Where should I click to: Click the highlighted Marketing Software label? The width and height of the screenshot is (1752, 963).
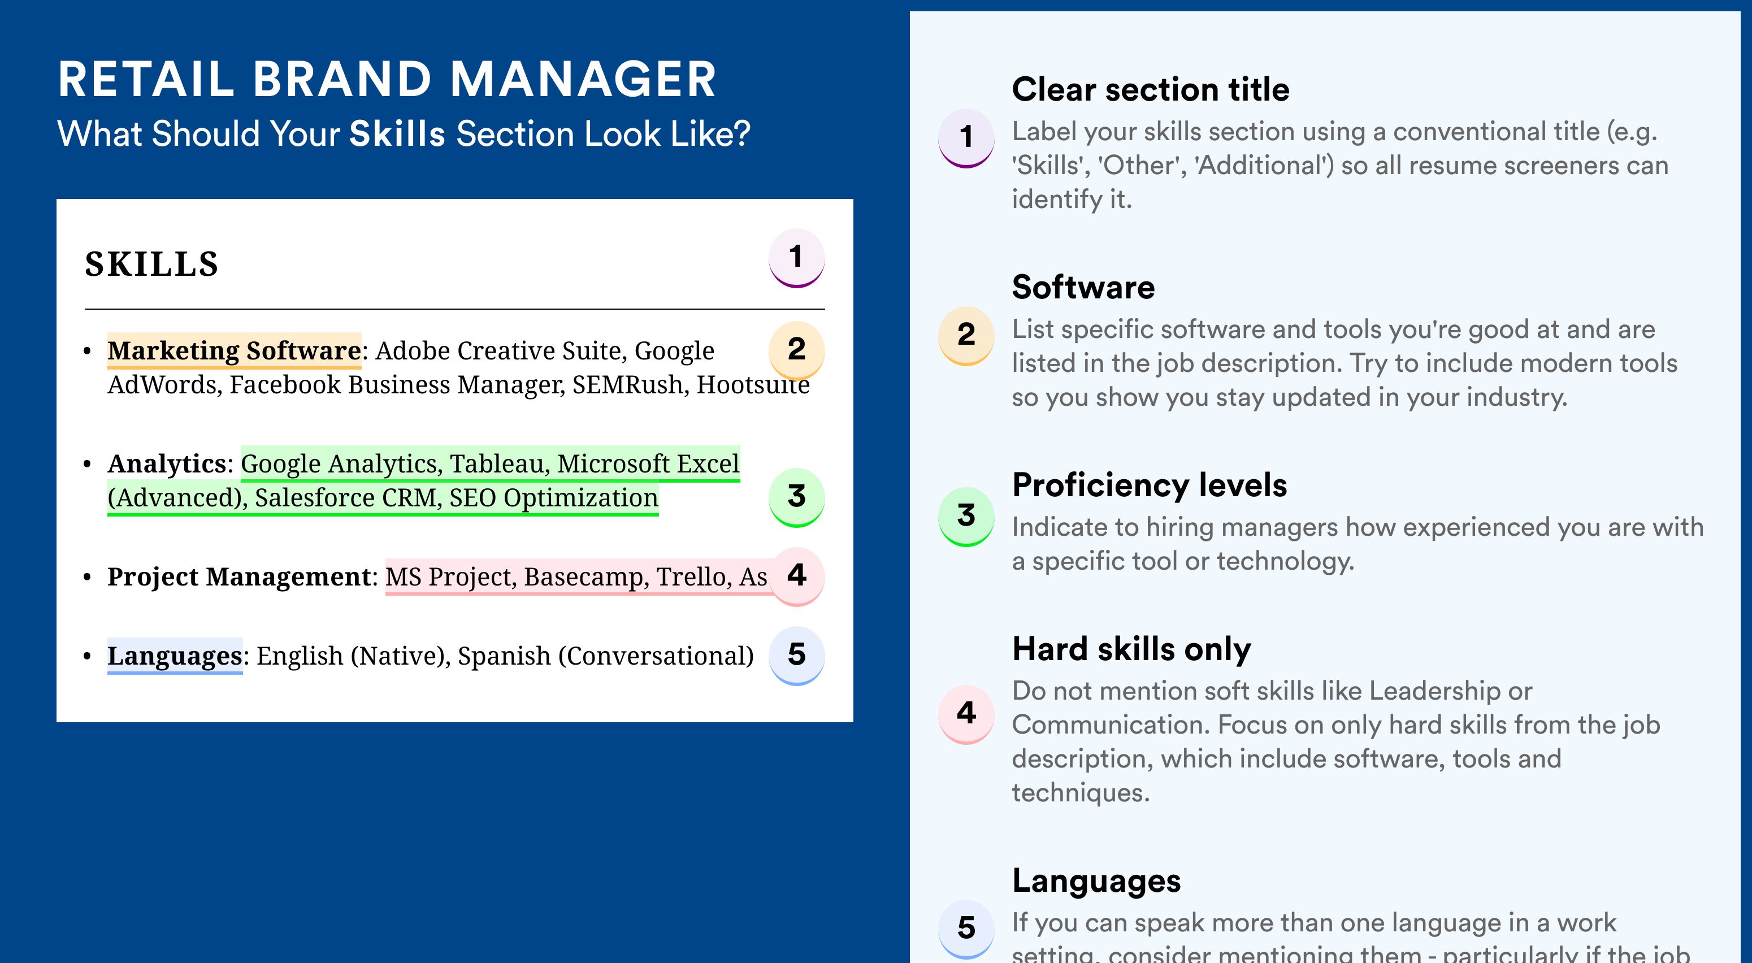click(234, 350)
